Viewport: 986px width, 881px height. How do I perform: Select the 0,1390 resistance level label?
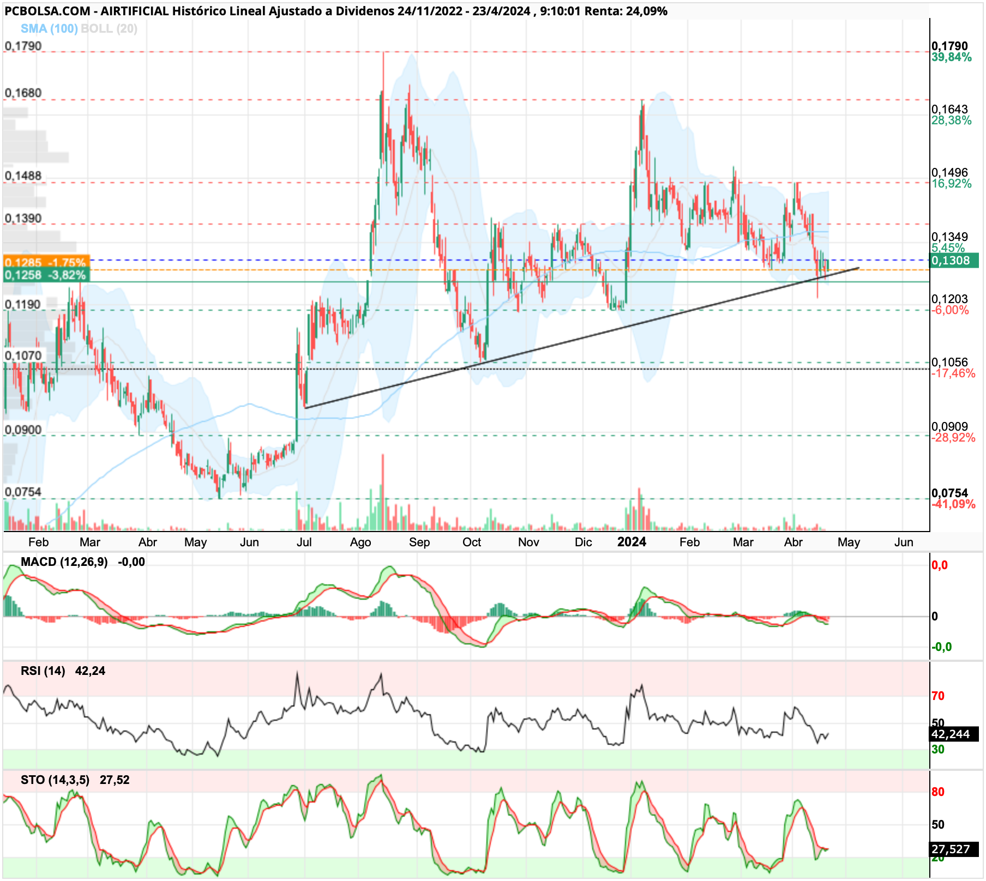click(x=23, y=218)
